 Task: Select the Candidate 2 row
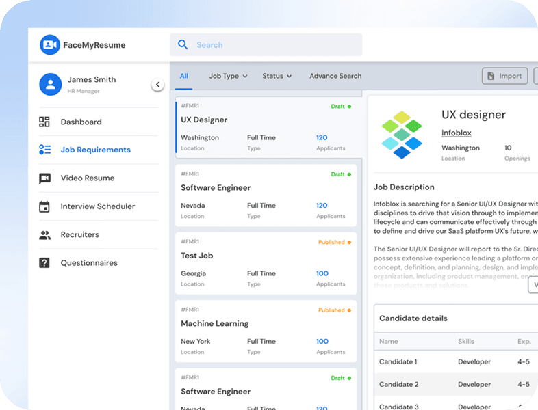pyautogui.click(x=456, y=384)
